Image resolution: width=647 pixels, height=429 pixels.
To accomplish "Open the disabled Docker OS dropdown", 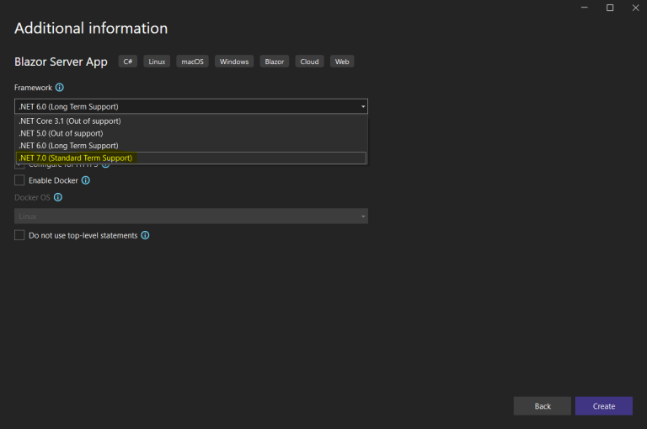I will [x=191, y=217].
